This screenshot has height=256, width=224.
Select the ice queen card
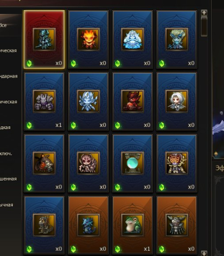click(x=132, y=39)
